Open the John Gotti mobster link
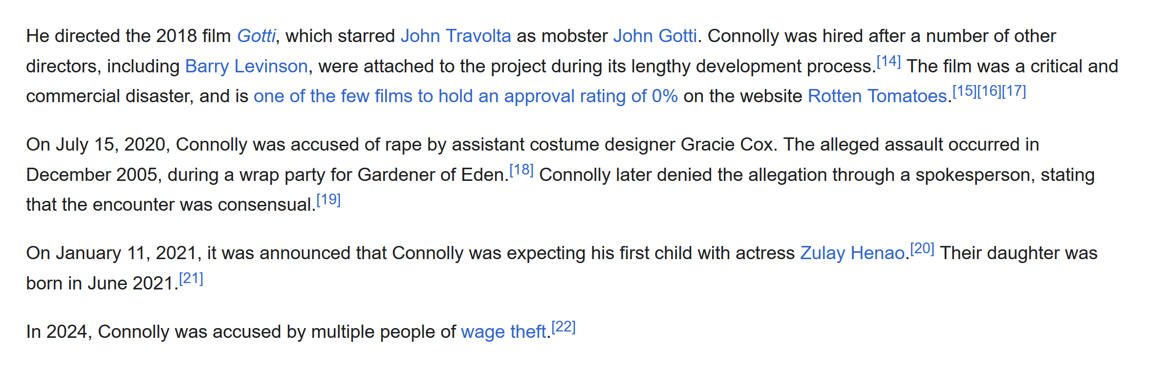The height and width of the screenshot is (375, 1152). (654, 36)
